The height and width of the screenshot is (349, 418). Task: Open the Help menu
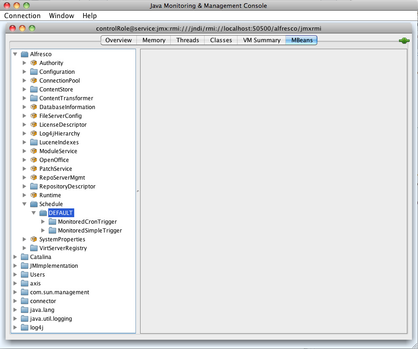[x=90, y=16]
